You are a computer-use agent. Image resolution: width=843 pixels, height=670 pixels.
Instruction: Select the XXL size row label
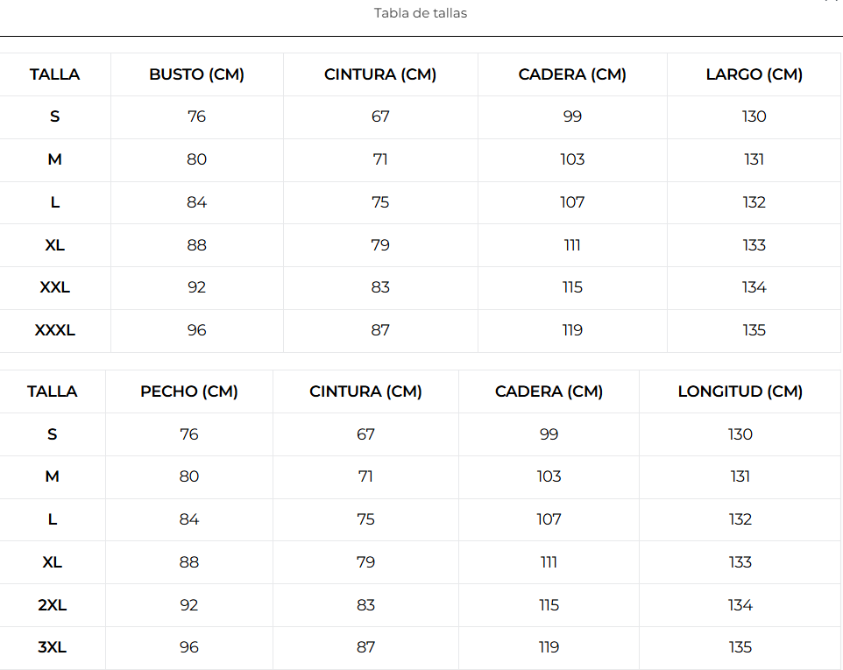pyautogui.click(x=55, y=287)
